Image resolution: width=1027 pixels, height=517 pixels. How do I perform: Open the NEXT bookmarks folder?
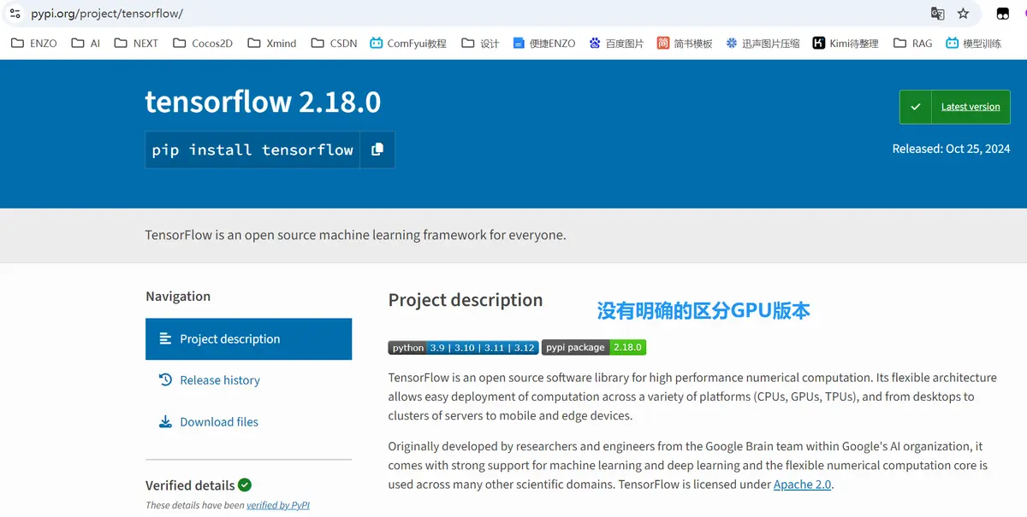pos(136,43)
